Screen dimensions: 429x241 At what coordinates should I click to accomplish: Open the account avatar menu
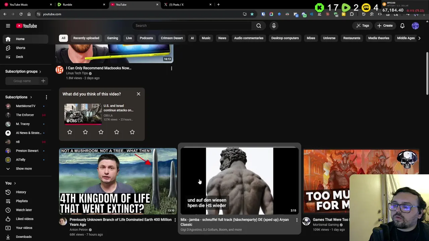point(415,26)
